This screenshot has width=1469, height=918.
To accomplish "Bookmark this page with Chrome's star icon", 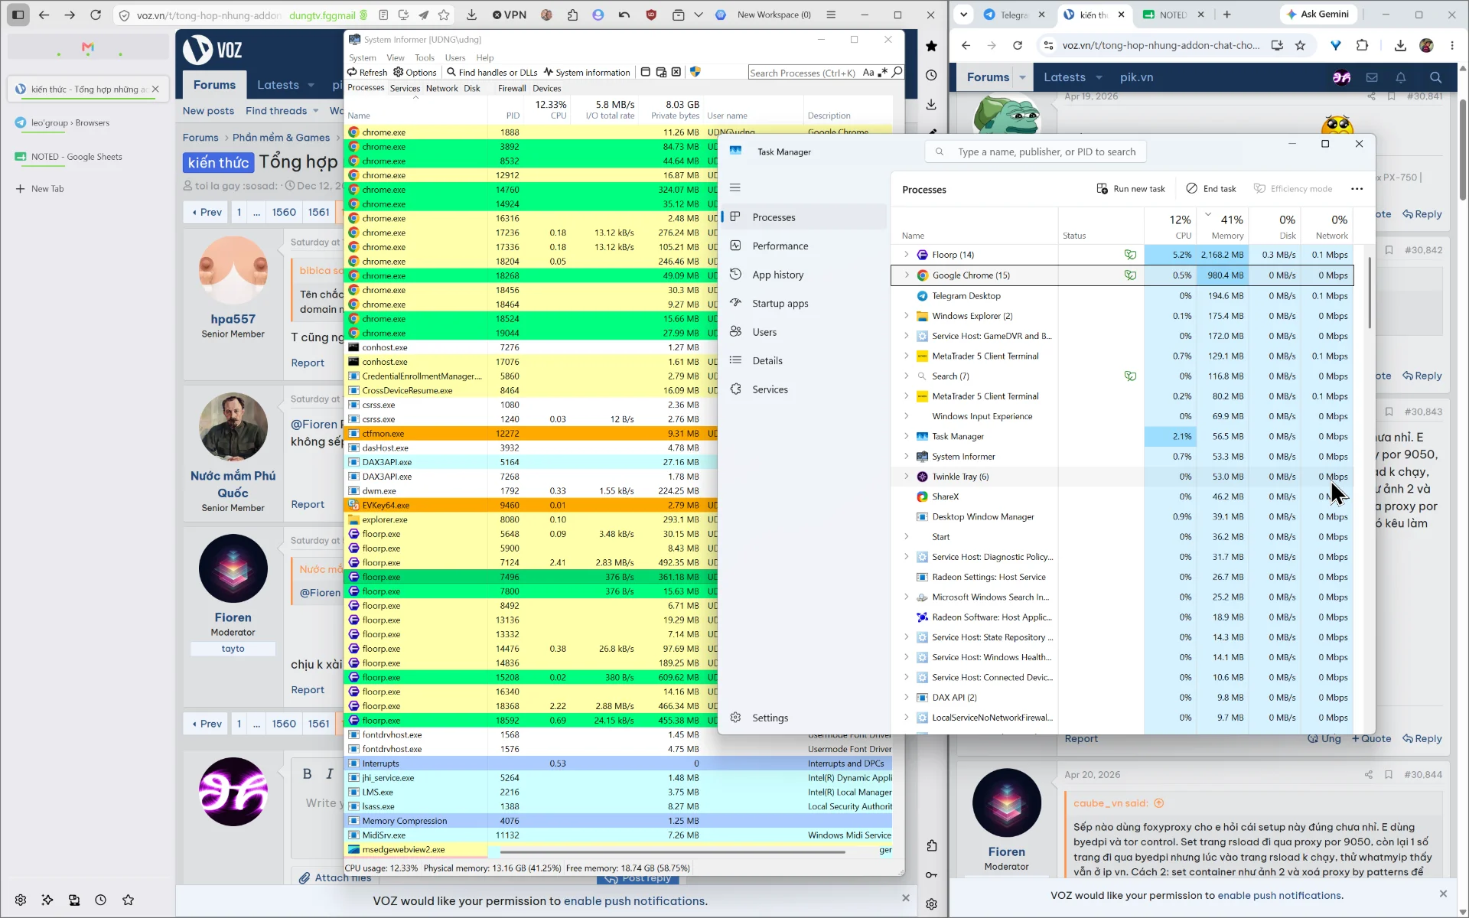I will (x=1300, y=45).
